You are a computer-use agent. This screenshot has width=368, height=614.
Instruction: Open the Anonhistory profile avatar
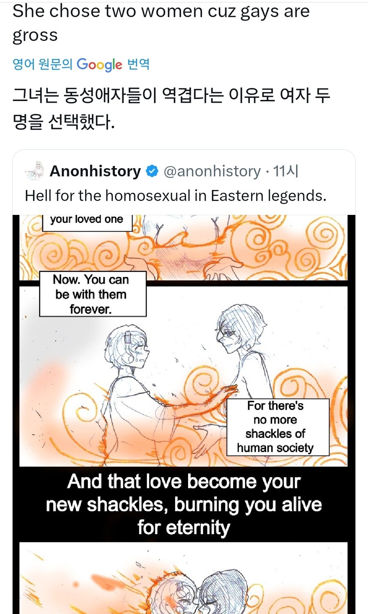point(34,171)
